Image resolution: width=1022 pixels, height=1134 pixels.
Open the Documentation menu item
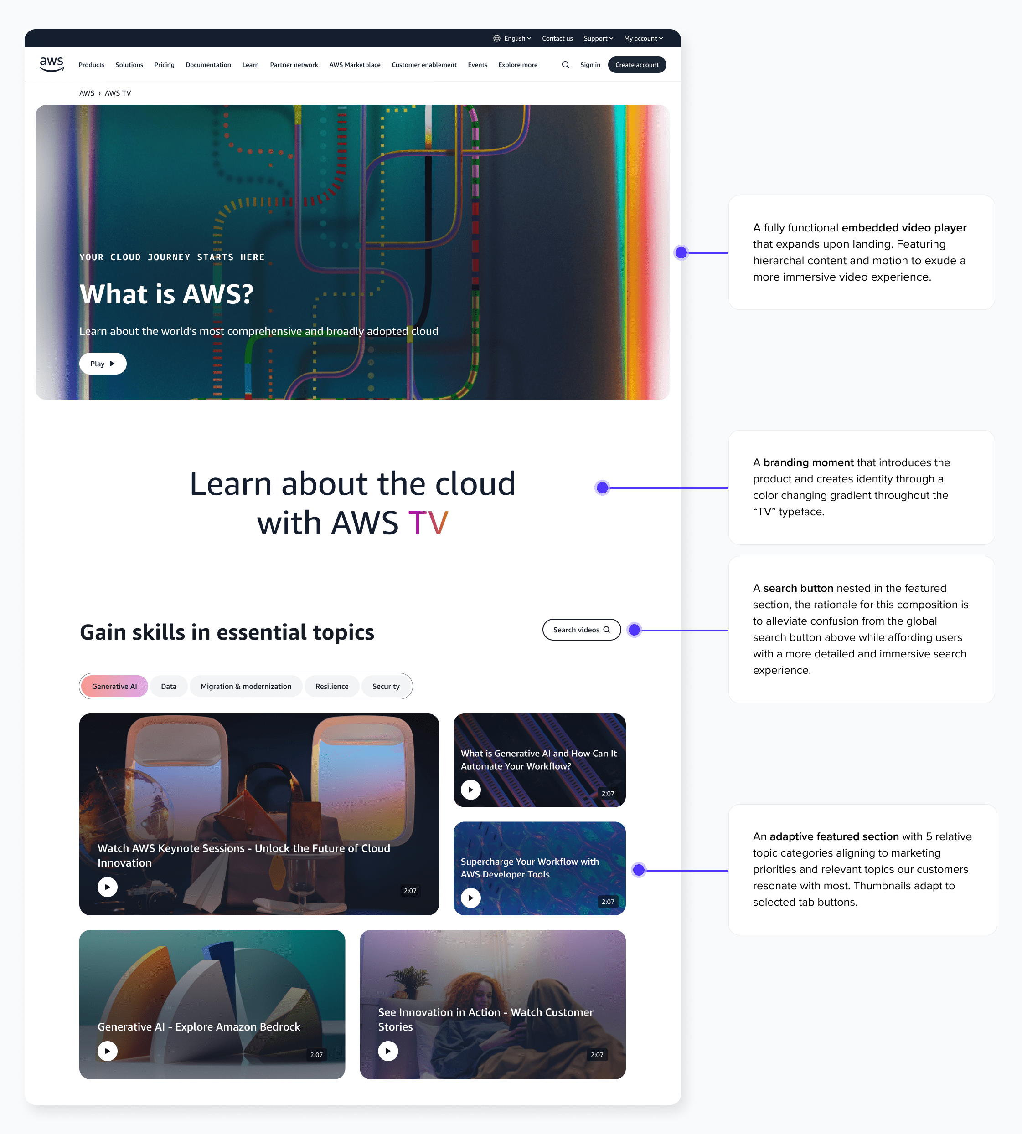click(x=208, y=65)
